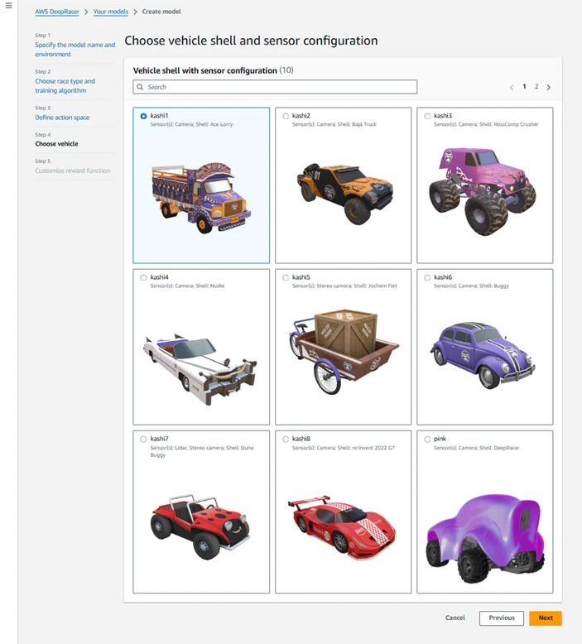Go to next page arrow
This screenshot has height=644, width=582.
(x=548, y=87)
